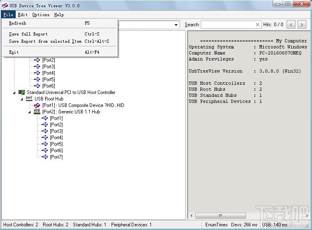Maximize the USB Device Tree Viewer window
This screenshot has width=312, height=230.
click(x=288, y=4)
